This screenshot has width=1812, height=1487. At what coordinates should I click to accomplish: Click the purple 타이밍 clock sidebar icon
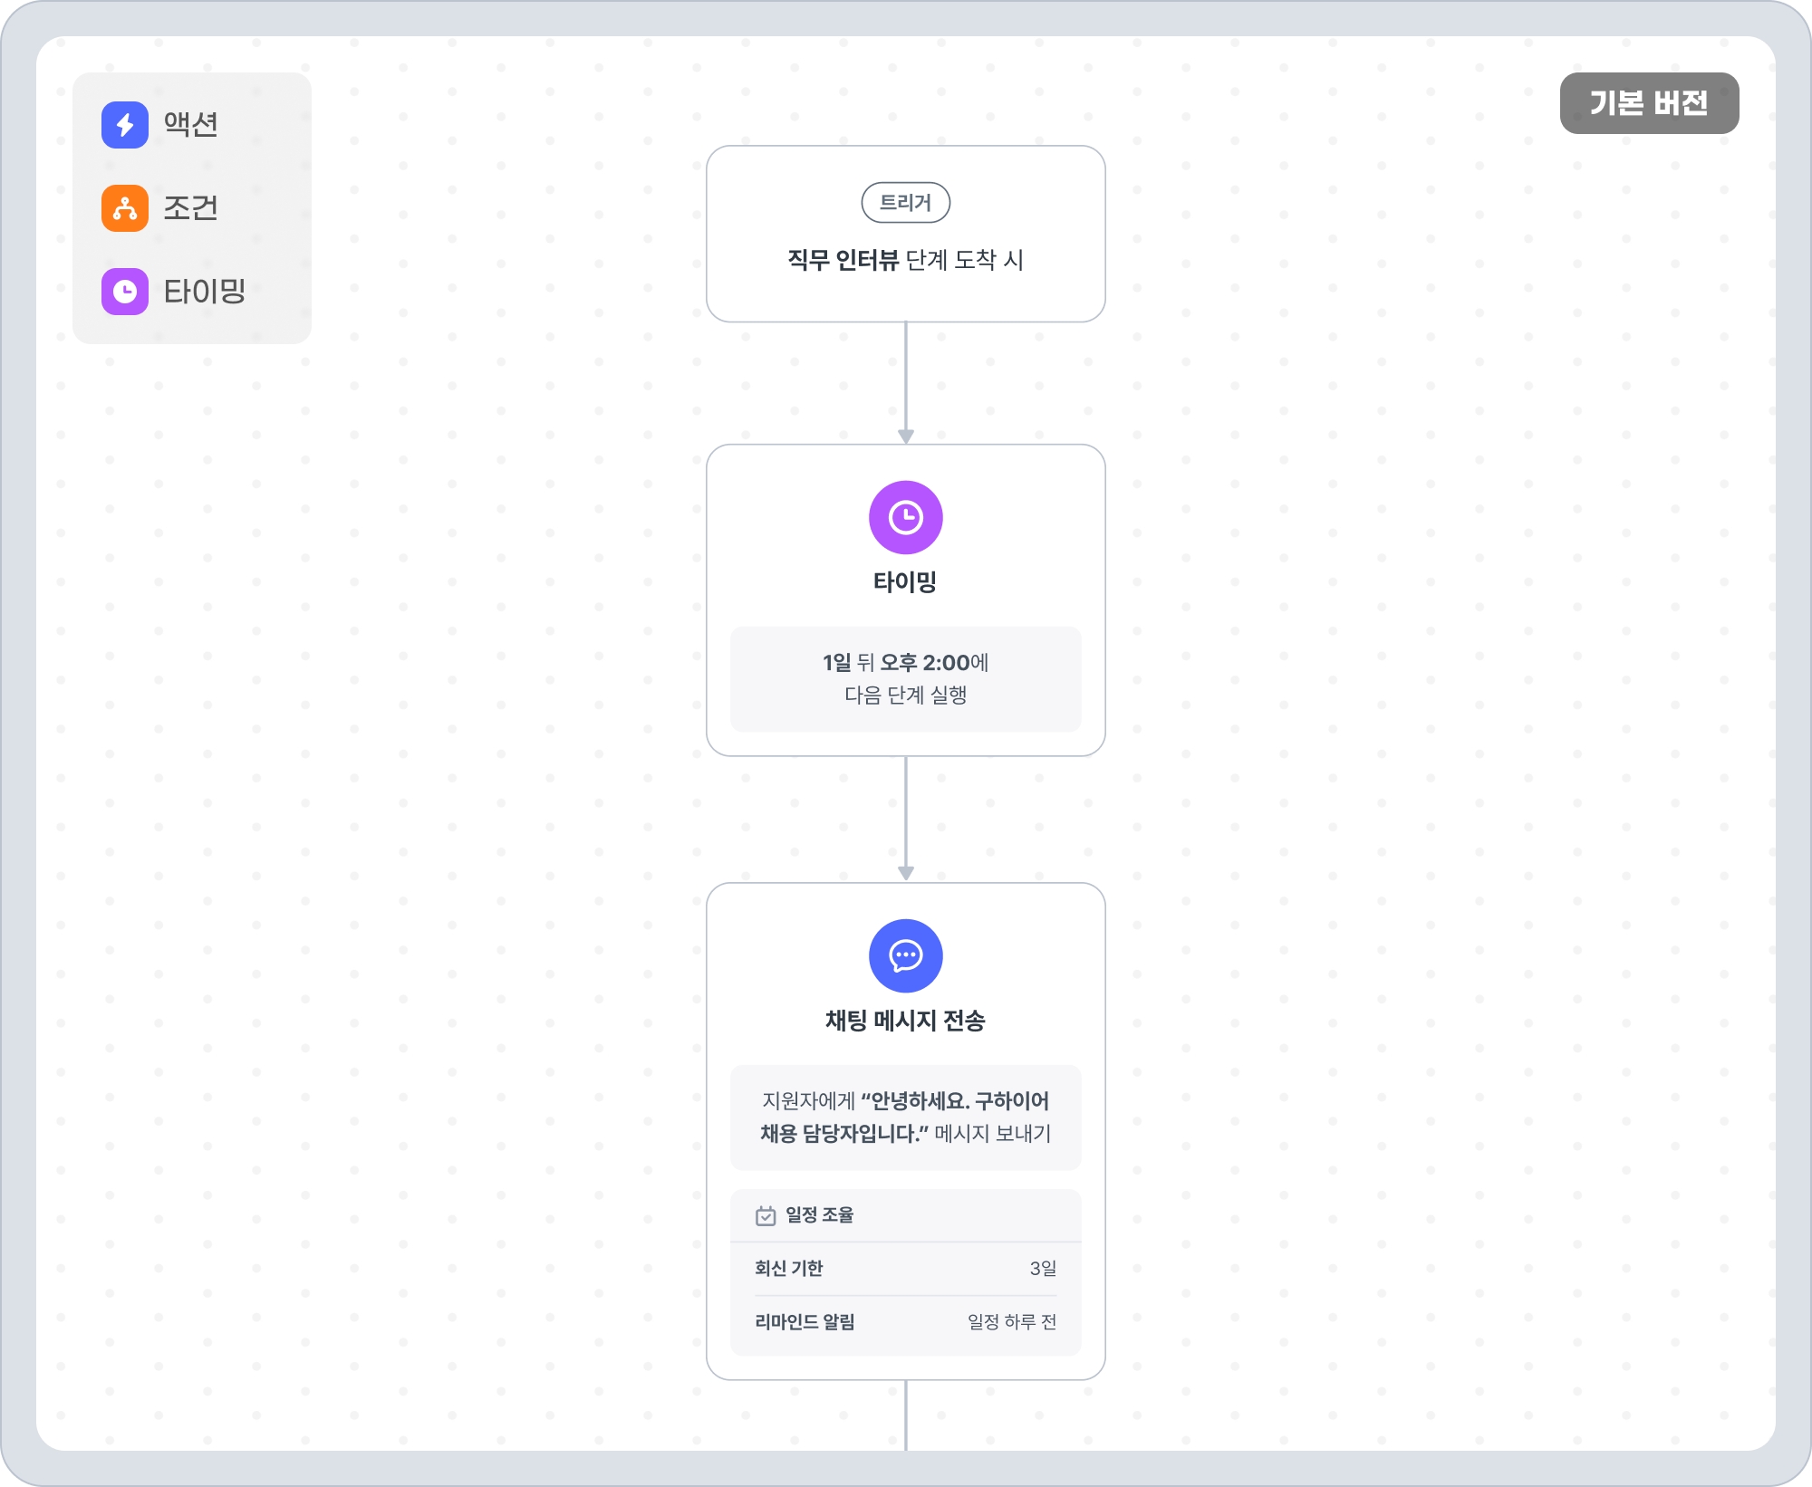point(125,292)
